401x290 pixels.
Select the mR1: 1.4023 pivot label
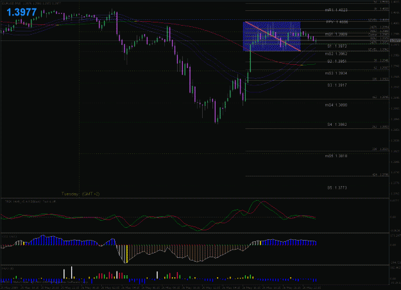click(336, 10)
